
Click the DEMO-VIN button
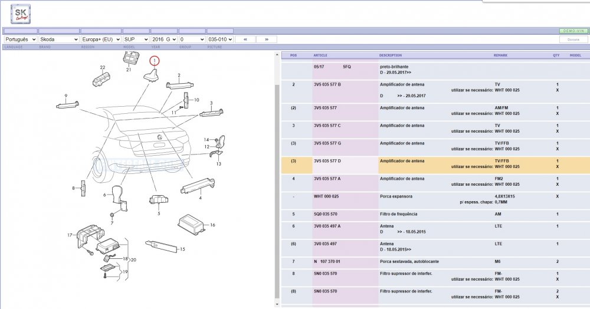573,31
